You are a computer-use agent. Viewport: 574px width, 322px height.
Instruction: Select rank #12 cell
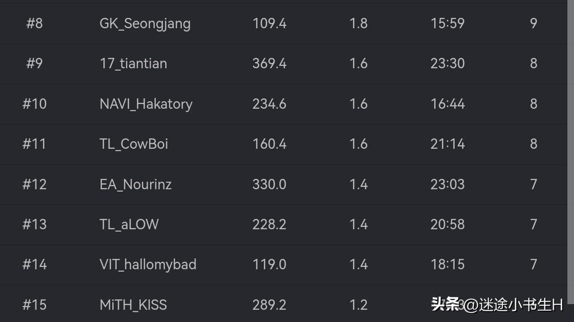click(x=34, y=184)
